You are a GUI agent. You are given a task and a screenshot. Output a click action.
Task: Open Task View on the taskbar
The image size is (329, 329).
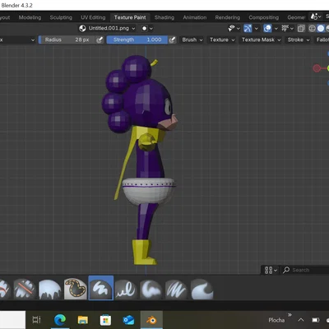click(36, 320)
